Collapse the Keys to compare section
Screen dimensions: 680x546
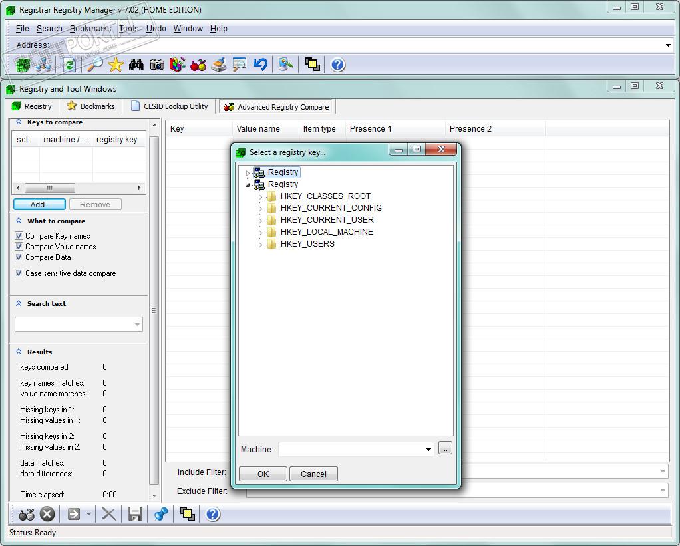[x=19, y=122]
